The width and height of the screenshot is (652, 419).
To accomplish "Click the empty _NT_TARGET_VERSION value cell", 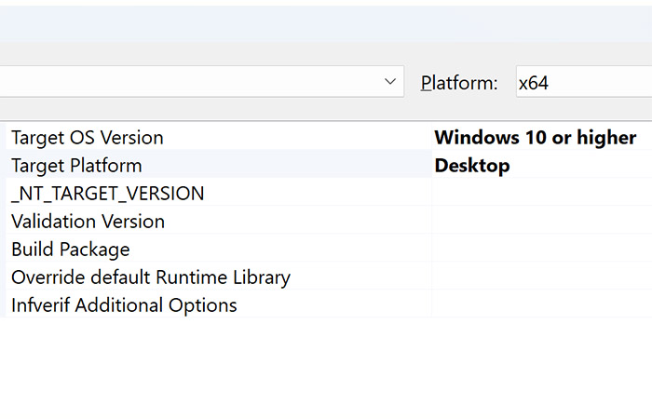I will click(x=542, y=194).
